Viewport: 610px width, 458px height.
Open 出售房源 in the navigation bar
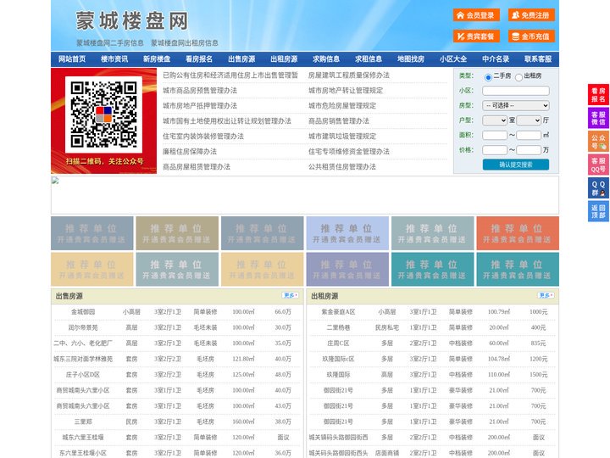tap(241, 59)
